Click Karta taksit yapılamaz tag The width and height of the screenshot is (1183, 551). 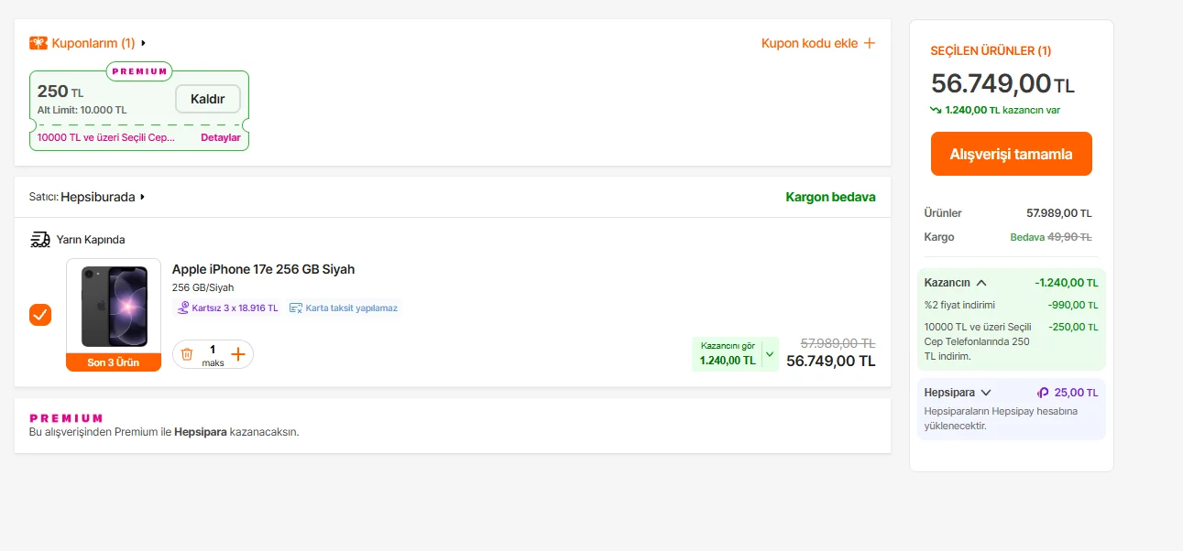pyautogui.click(x=343, y=308)
